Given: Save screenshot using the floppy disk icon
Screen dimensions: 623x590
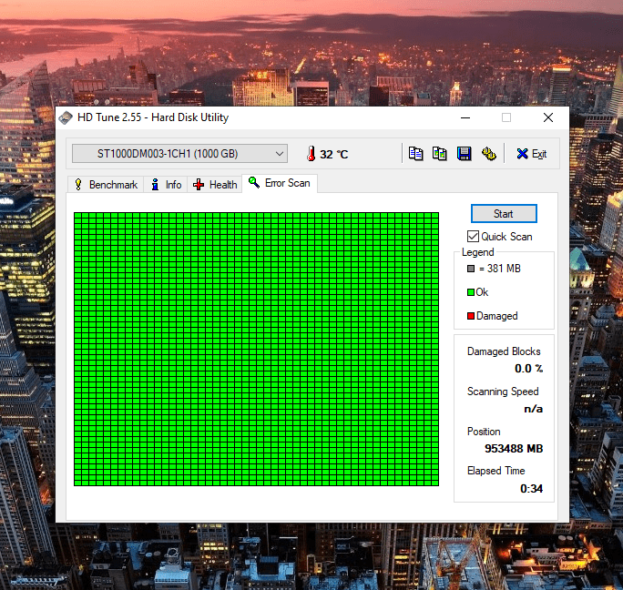Looking at the screenshot, I should click(465, 153).
